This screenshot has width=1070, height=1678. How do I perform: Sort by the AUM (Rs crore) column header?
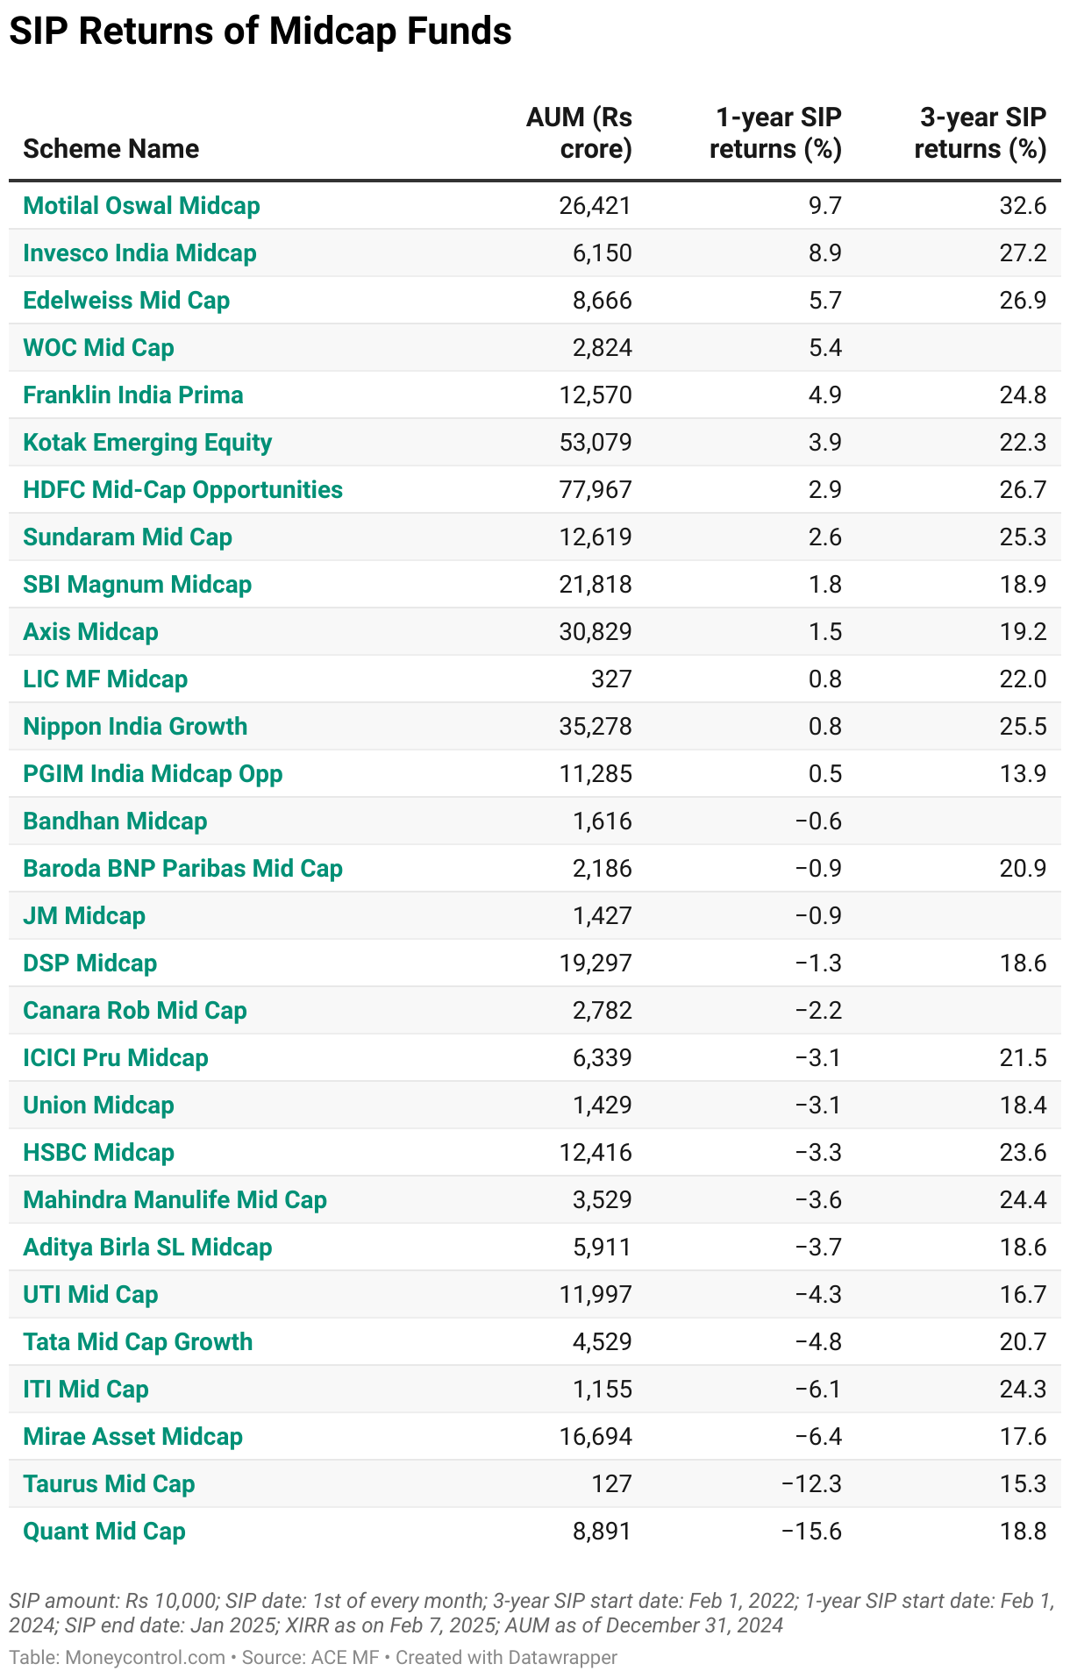pos(579,133)
